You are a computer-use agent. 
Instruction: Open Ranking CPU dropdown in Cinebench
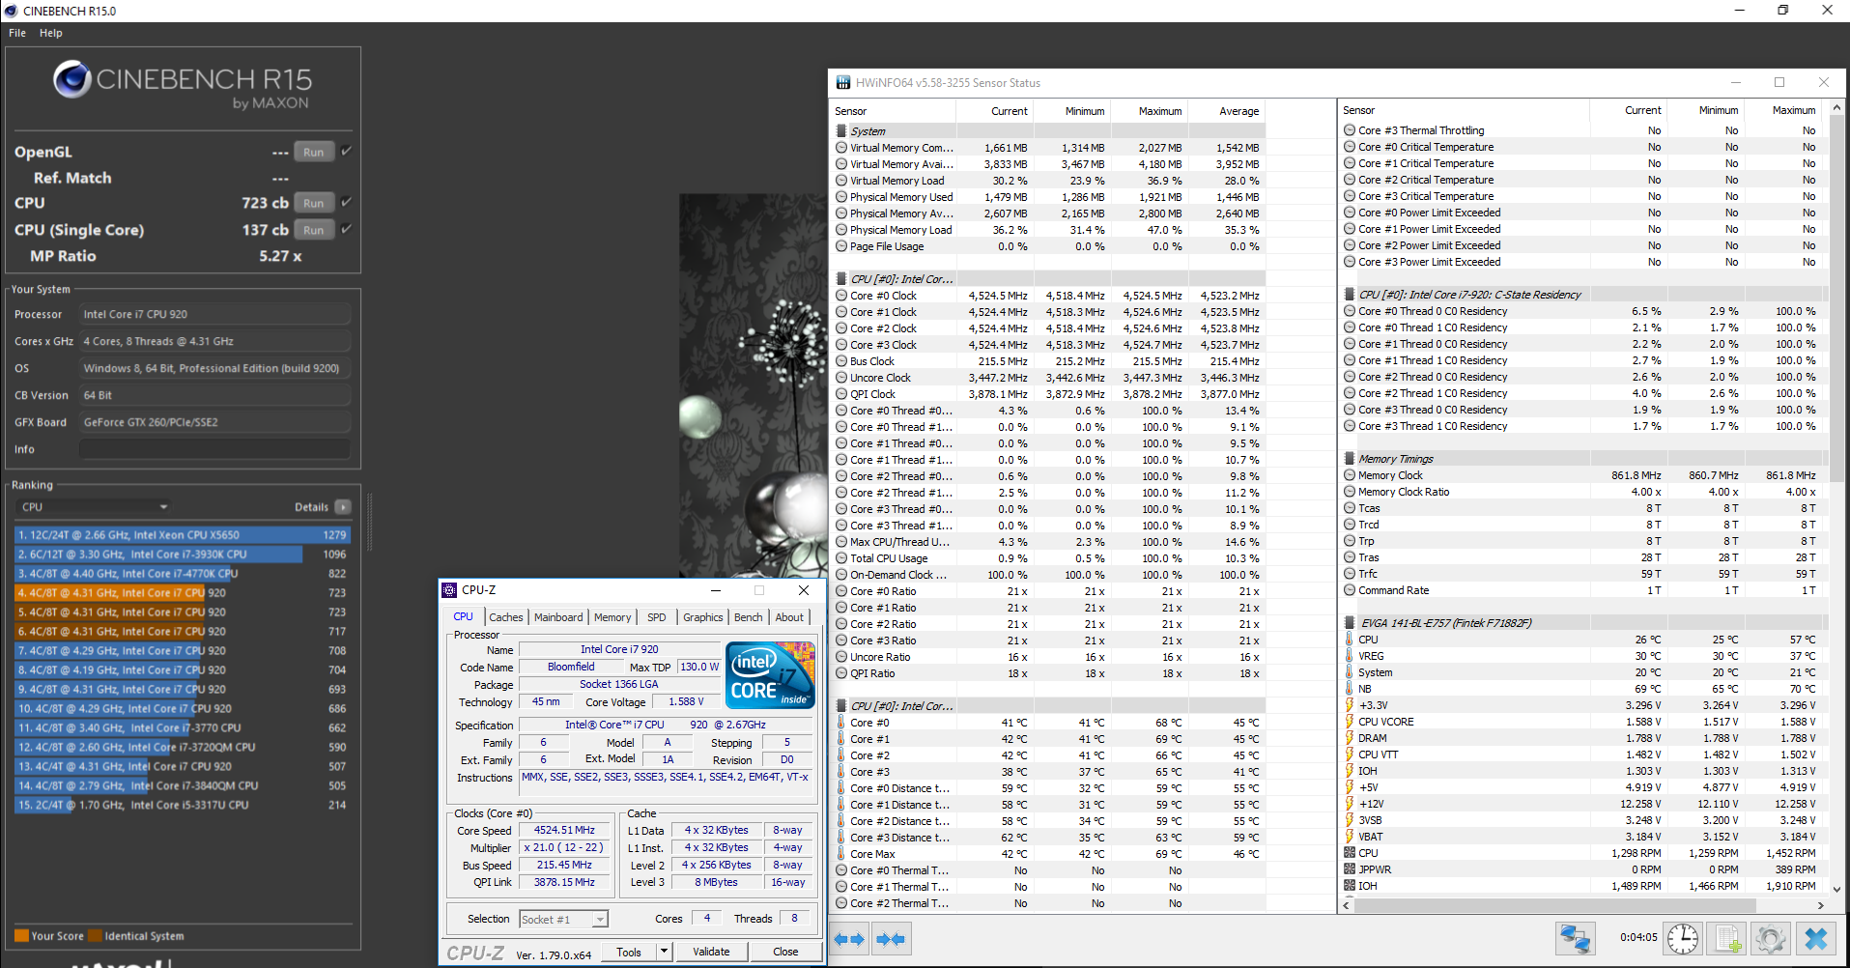95,507
